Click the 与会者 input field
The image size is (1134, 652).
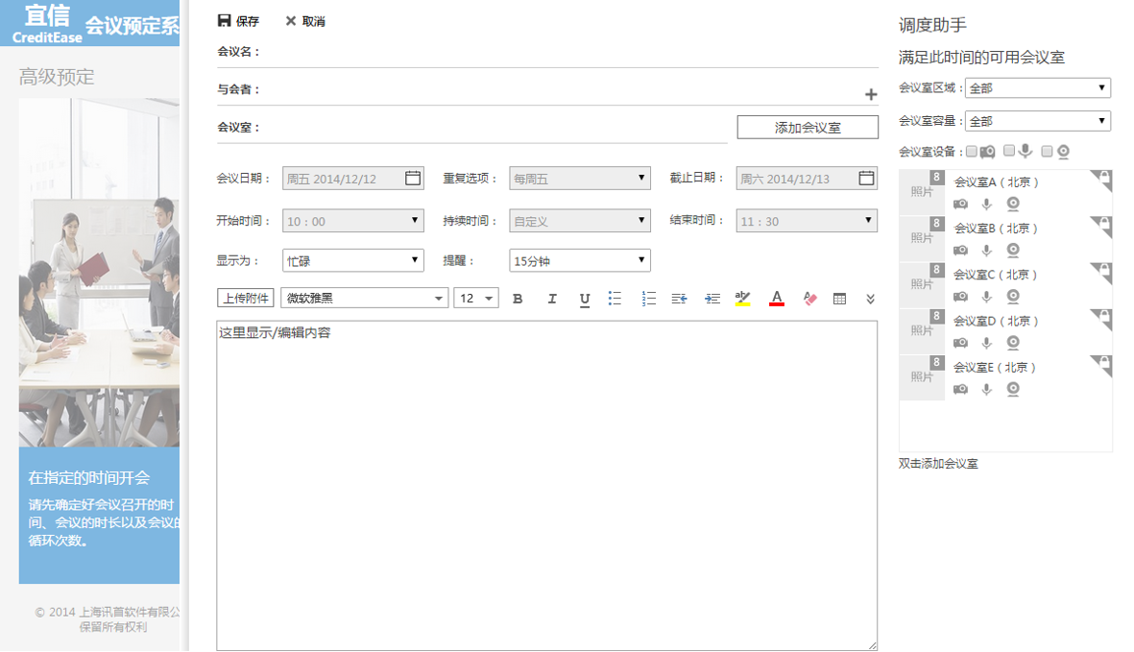[x=547, y=89]
